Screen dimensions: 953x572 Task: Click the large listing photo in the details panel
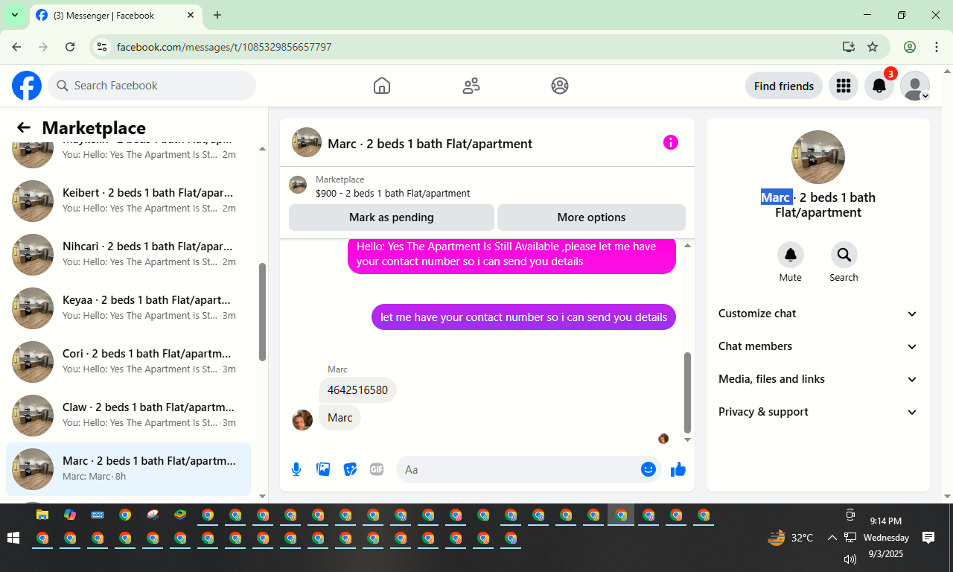[818, 157]
